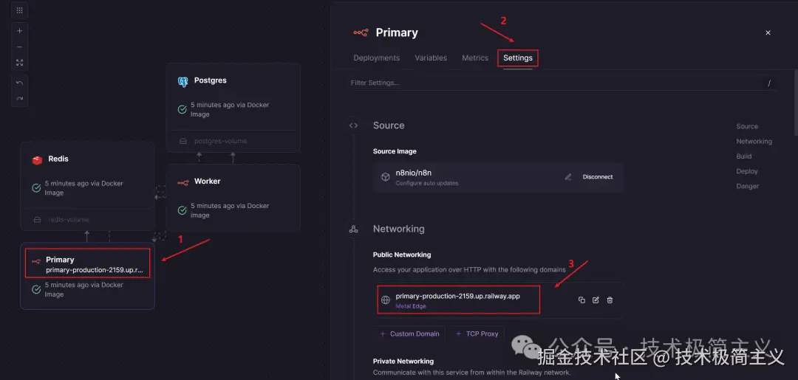Toggle the canvas grid dots icon
The height and width of the screenshot is (380, 798).
(x=19, y=10)
